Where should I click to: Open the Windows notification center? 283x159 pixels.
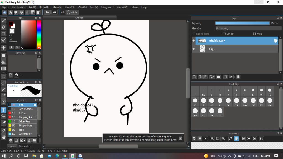(276, 156)
